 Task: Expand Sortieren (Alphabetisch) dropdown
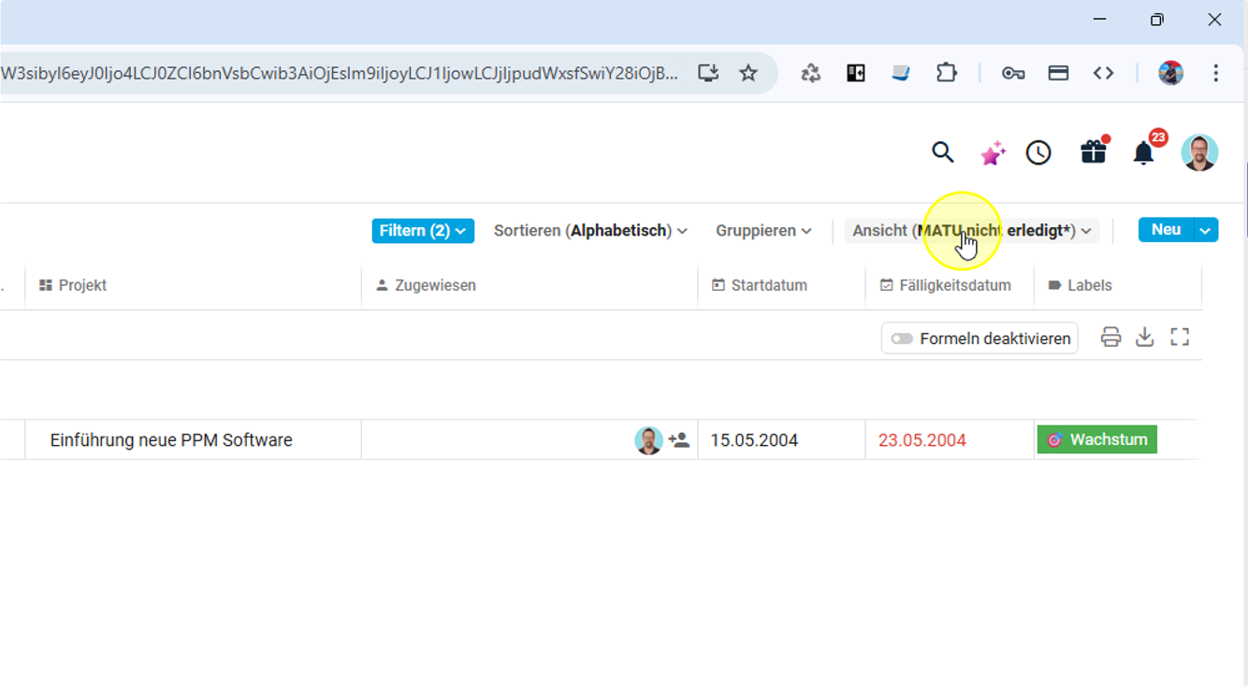[590, 231]
